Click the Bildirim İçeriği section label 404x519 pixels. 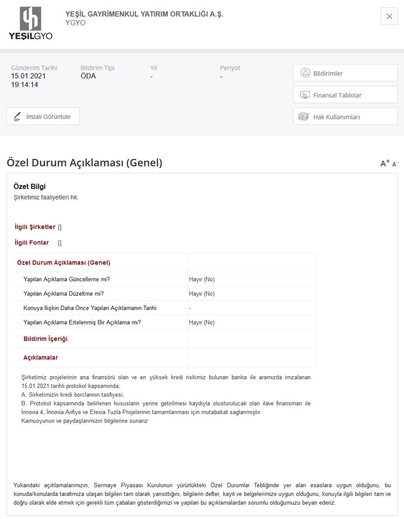point(45,339)
